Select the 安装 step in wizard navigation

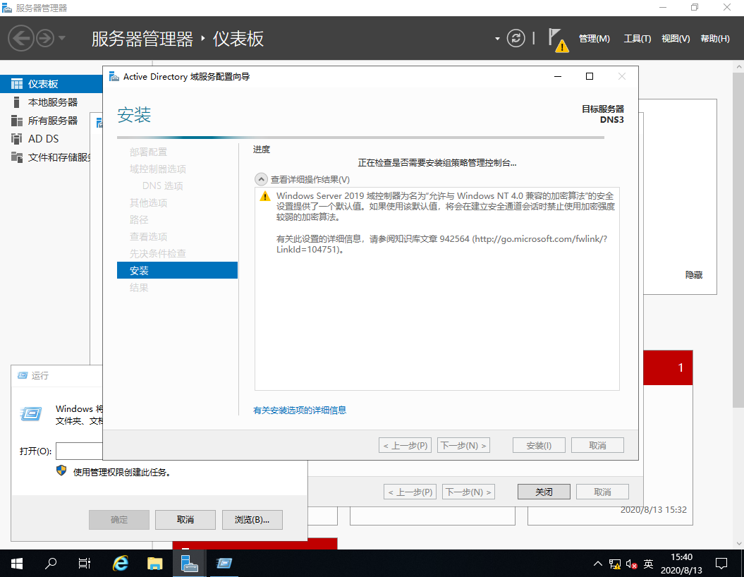[x=177, y=270]
